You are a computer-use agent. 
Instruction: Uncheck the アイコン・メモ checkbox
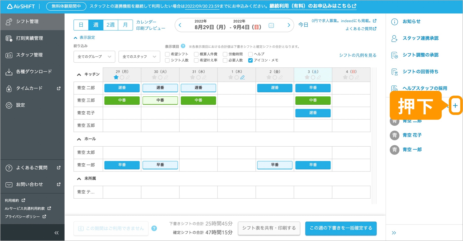point(250,60)
